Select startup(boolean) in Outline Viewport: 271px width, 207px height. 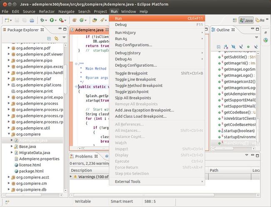click(x=239, y=131)
